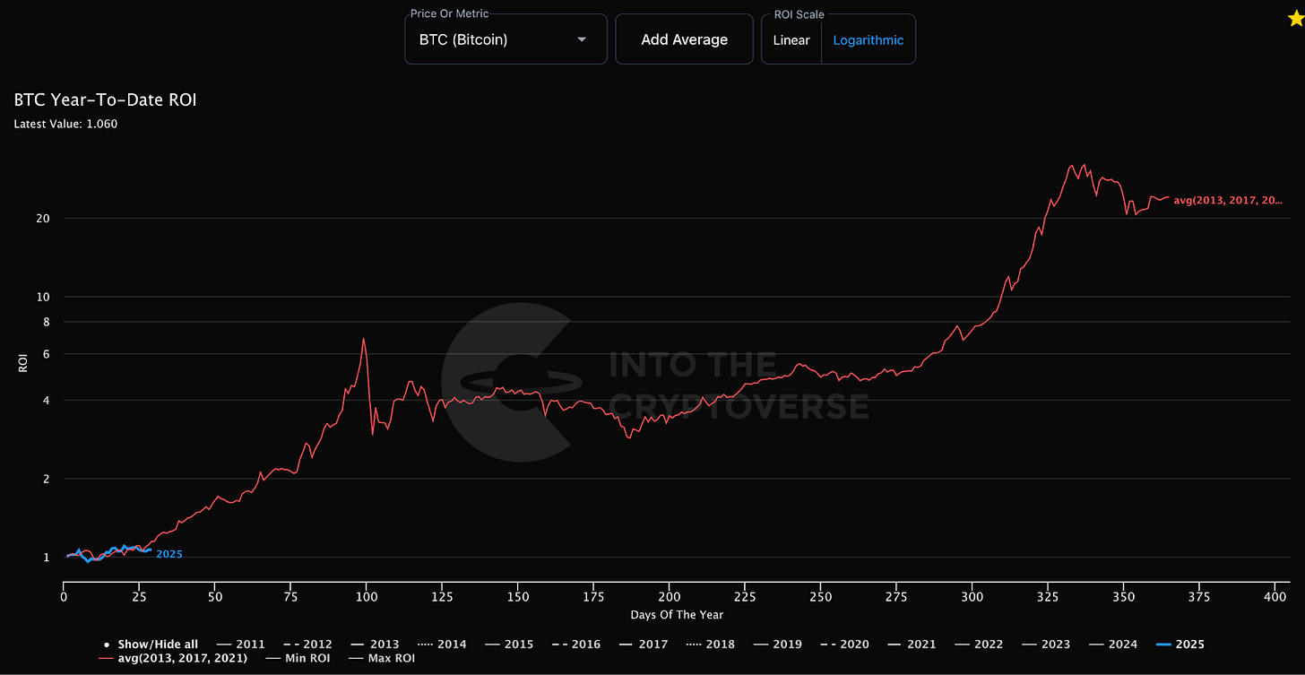Viewport: 1305px width, 675px height.
Task: Click the 100 tick on the days axis
Action: pyautogui.click(x=366, y=596)
